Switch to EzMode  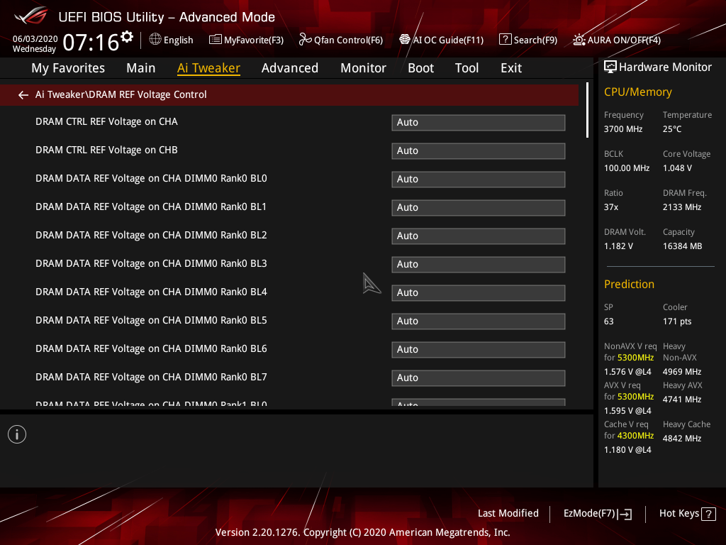[597, 513]
